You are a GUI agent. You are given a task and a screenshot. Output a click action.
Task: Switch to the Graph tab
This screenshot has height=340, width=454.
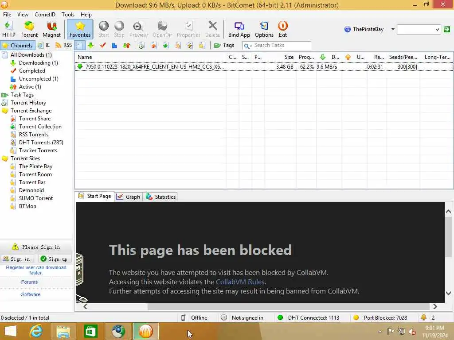[128, 197]
